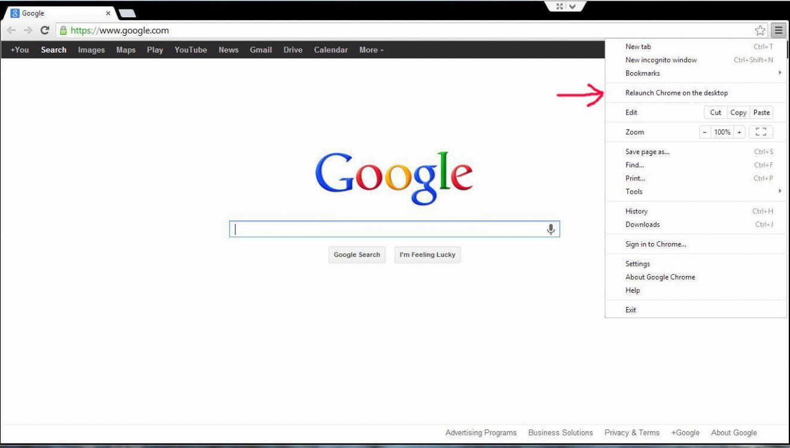Choose Exit from the Chrome menu
Screen dimensions: 790x448
click(696, 310)
